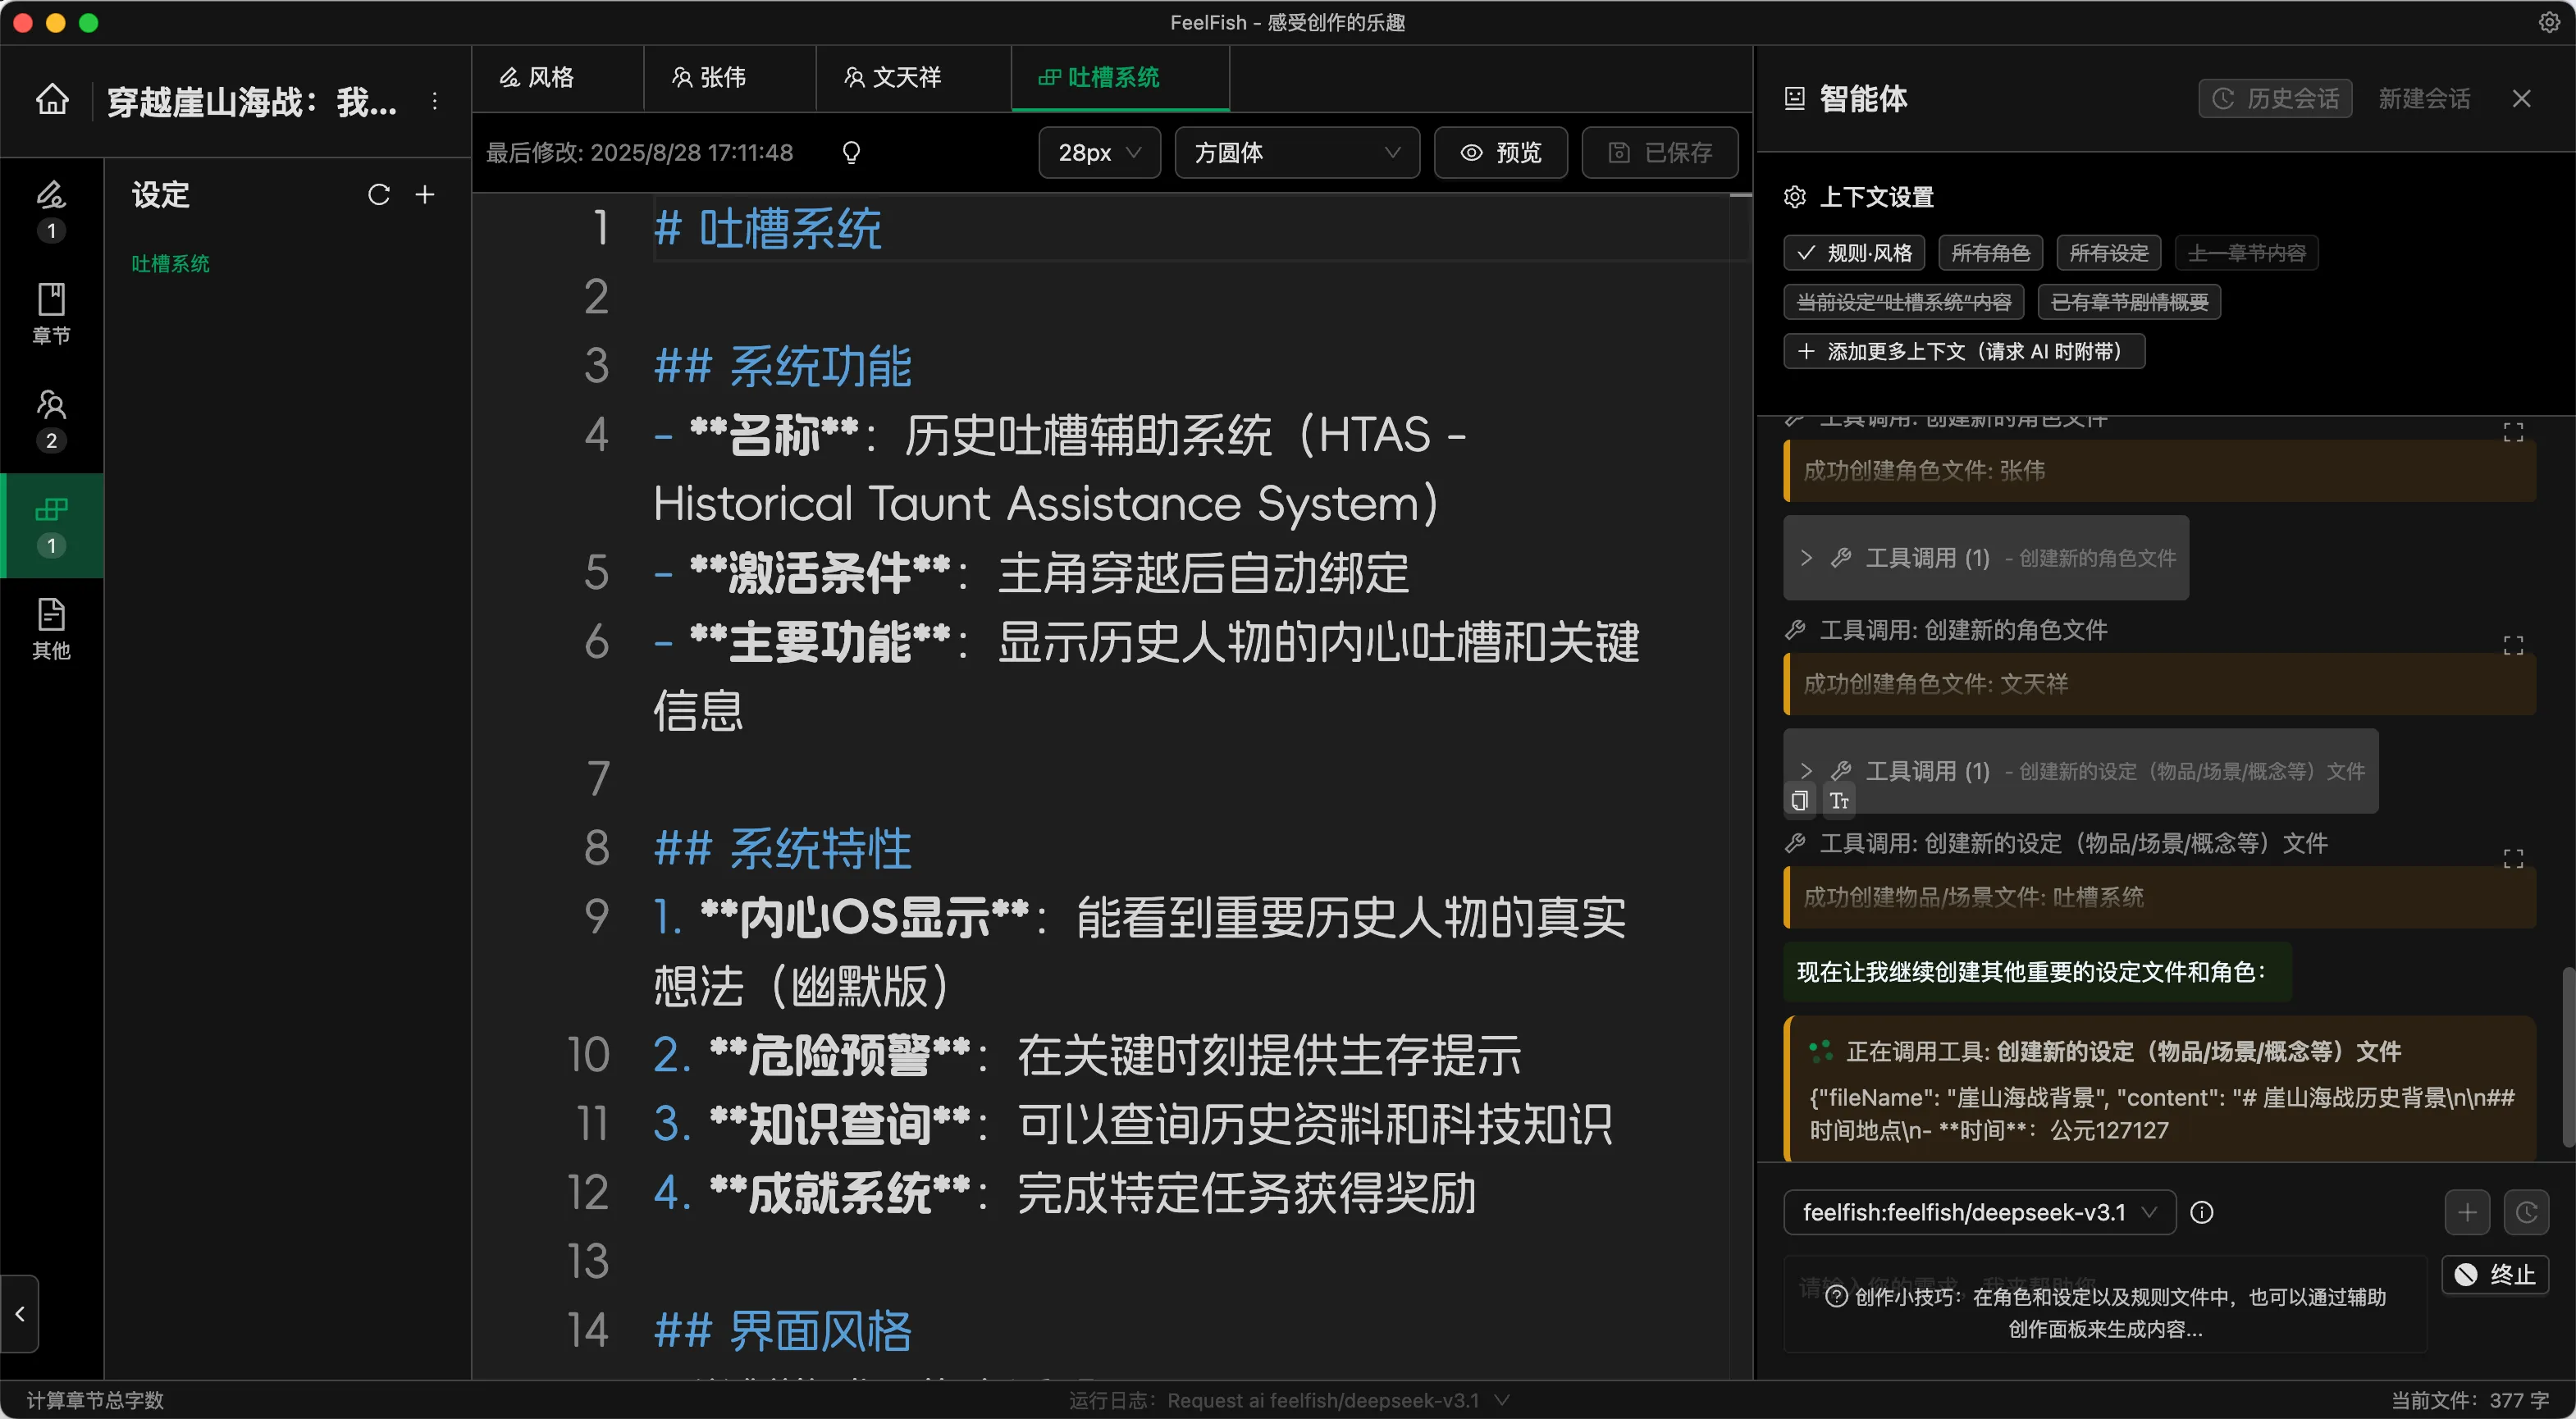Add a new setting with plus icon

[x=425, y=194]
